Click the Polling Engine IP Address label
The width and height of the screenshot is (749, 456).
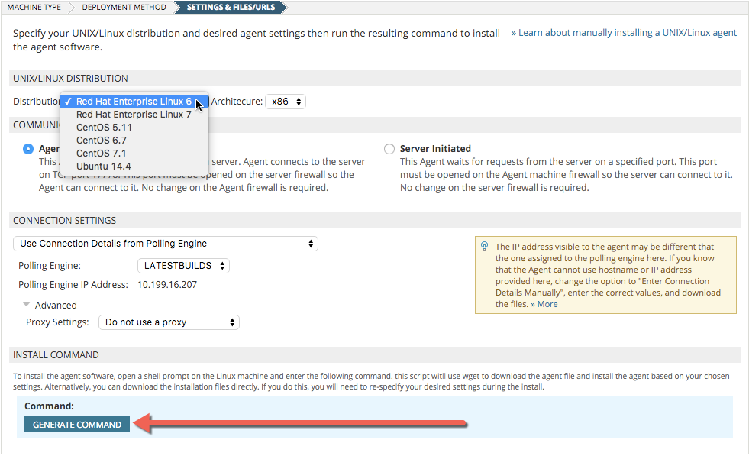coord(73,284)
